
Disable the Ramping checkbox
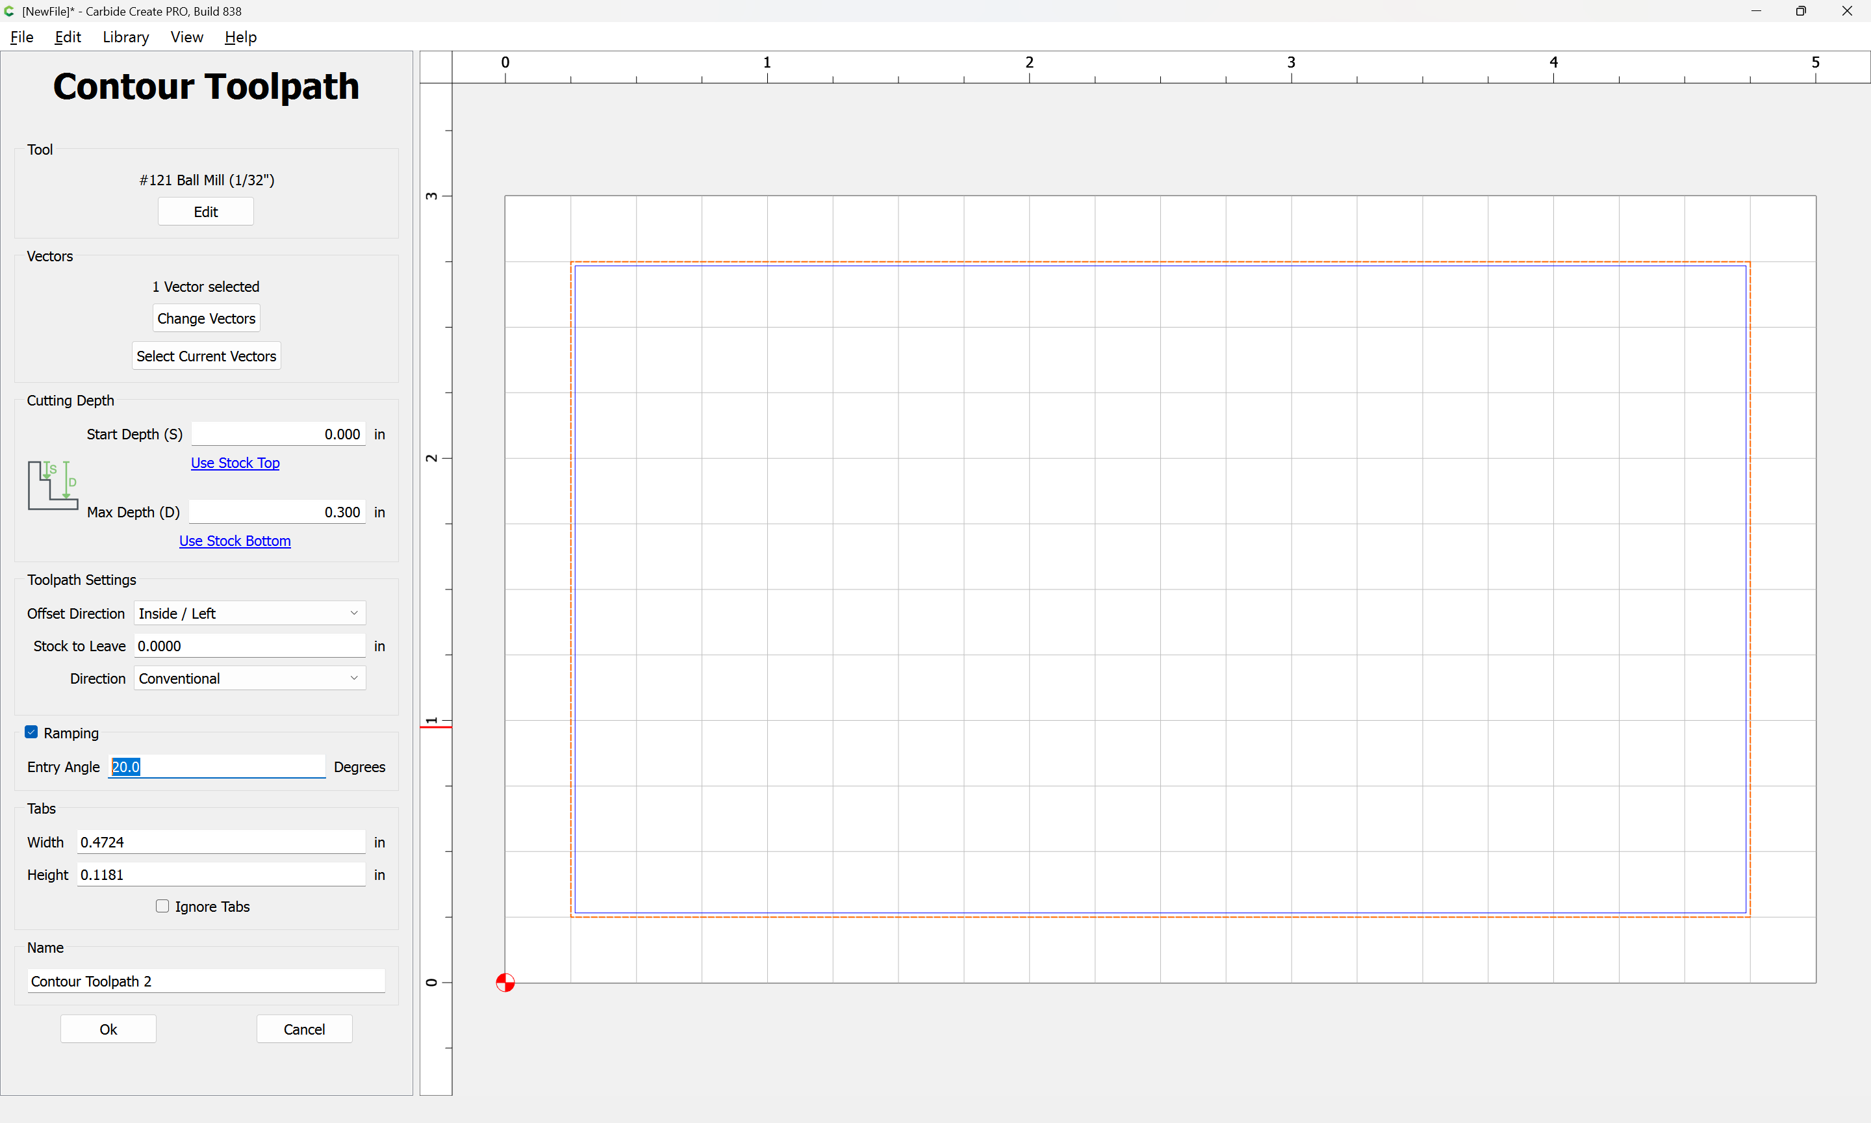coord(31,732)
